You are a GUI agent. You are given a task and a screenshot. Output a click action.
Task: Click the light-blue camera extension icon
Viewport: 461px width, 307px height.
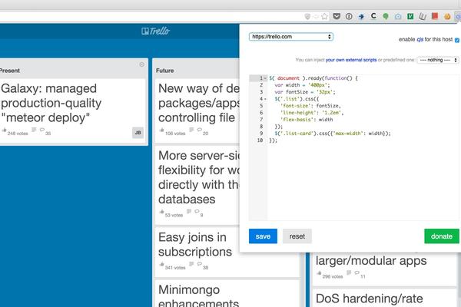click(398, 16)
